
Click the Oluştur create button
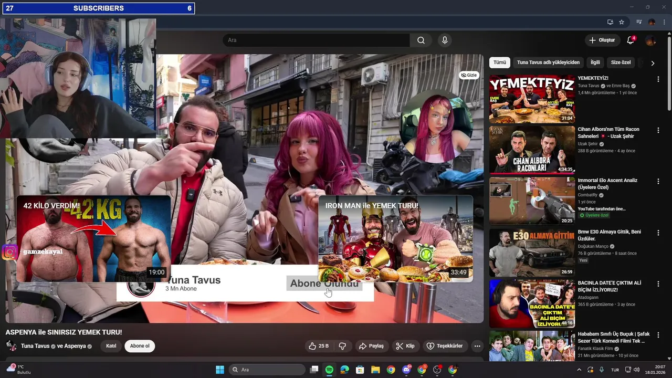point(602,40)
